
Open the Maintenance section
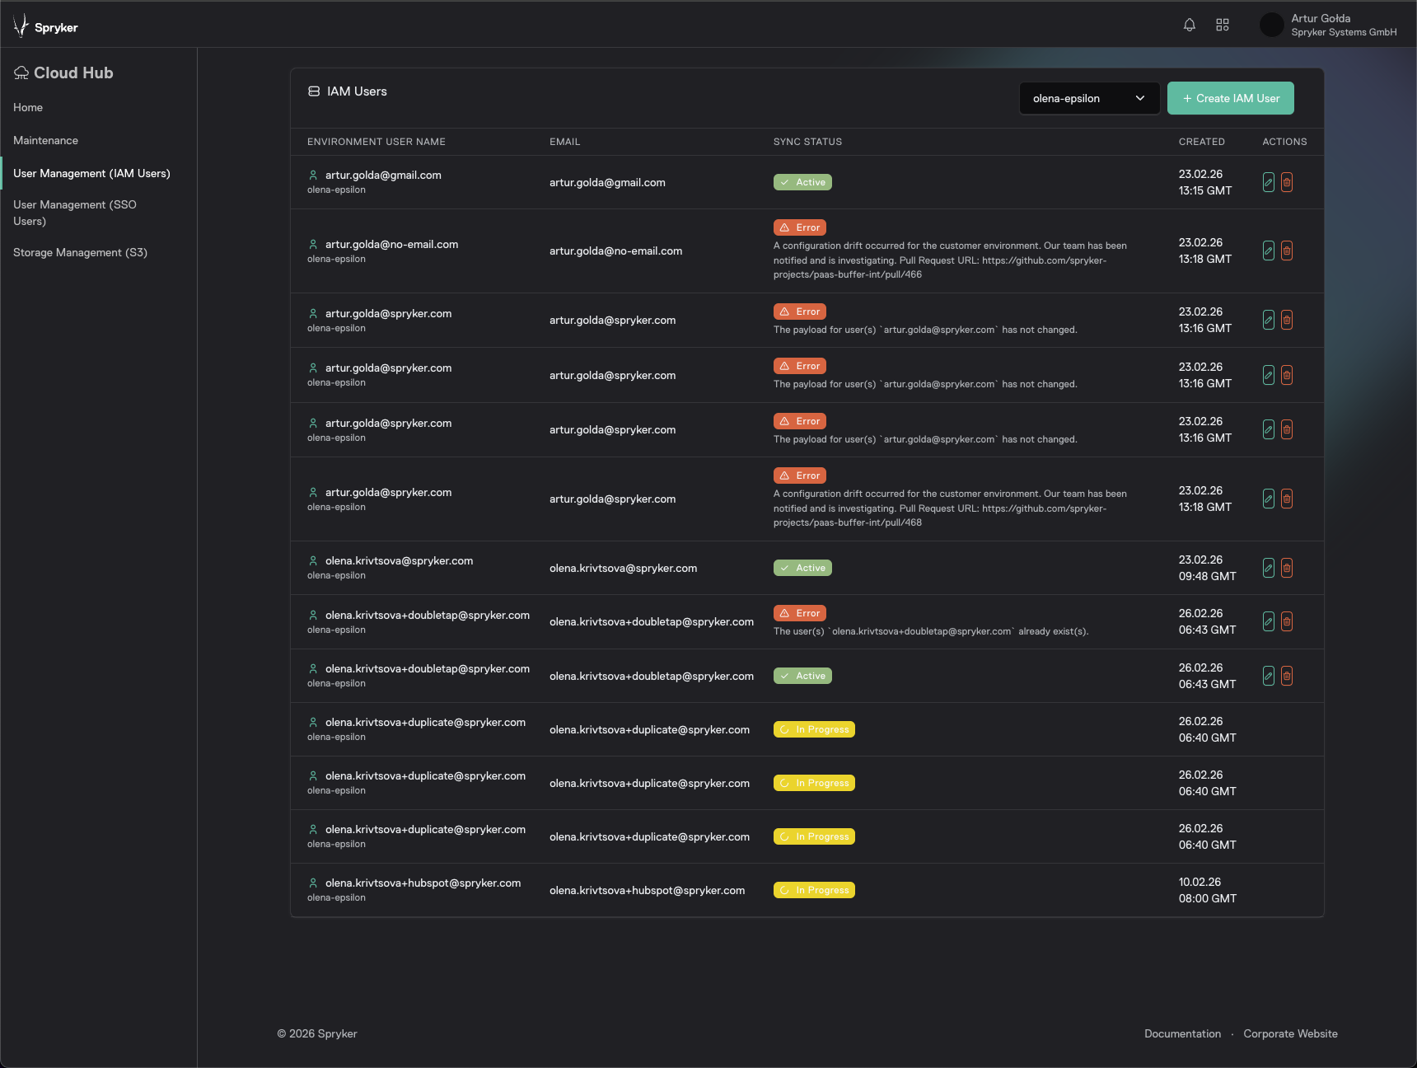[x=45, y=140]
